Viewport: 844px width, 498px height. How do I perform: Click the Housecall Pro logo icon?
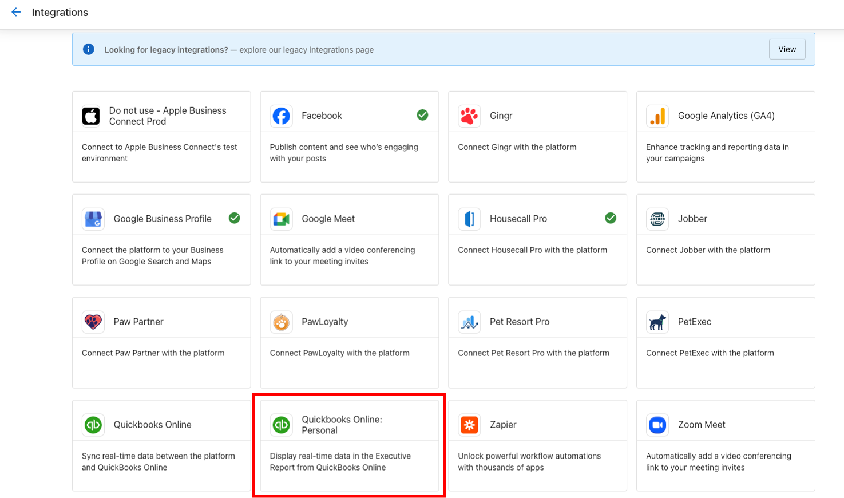point(469,219)
